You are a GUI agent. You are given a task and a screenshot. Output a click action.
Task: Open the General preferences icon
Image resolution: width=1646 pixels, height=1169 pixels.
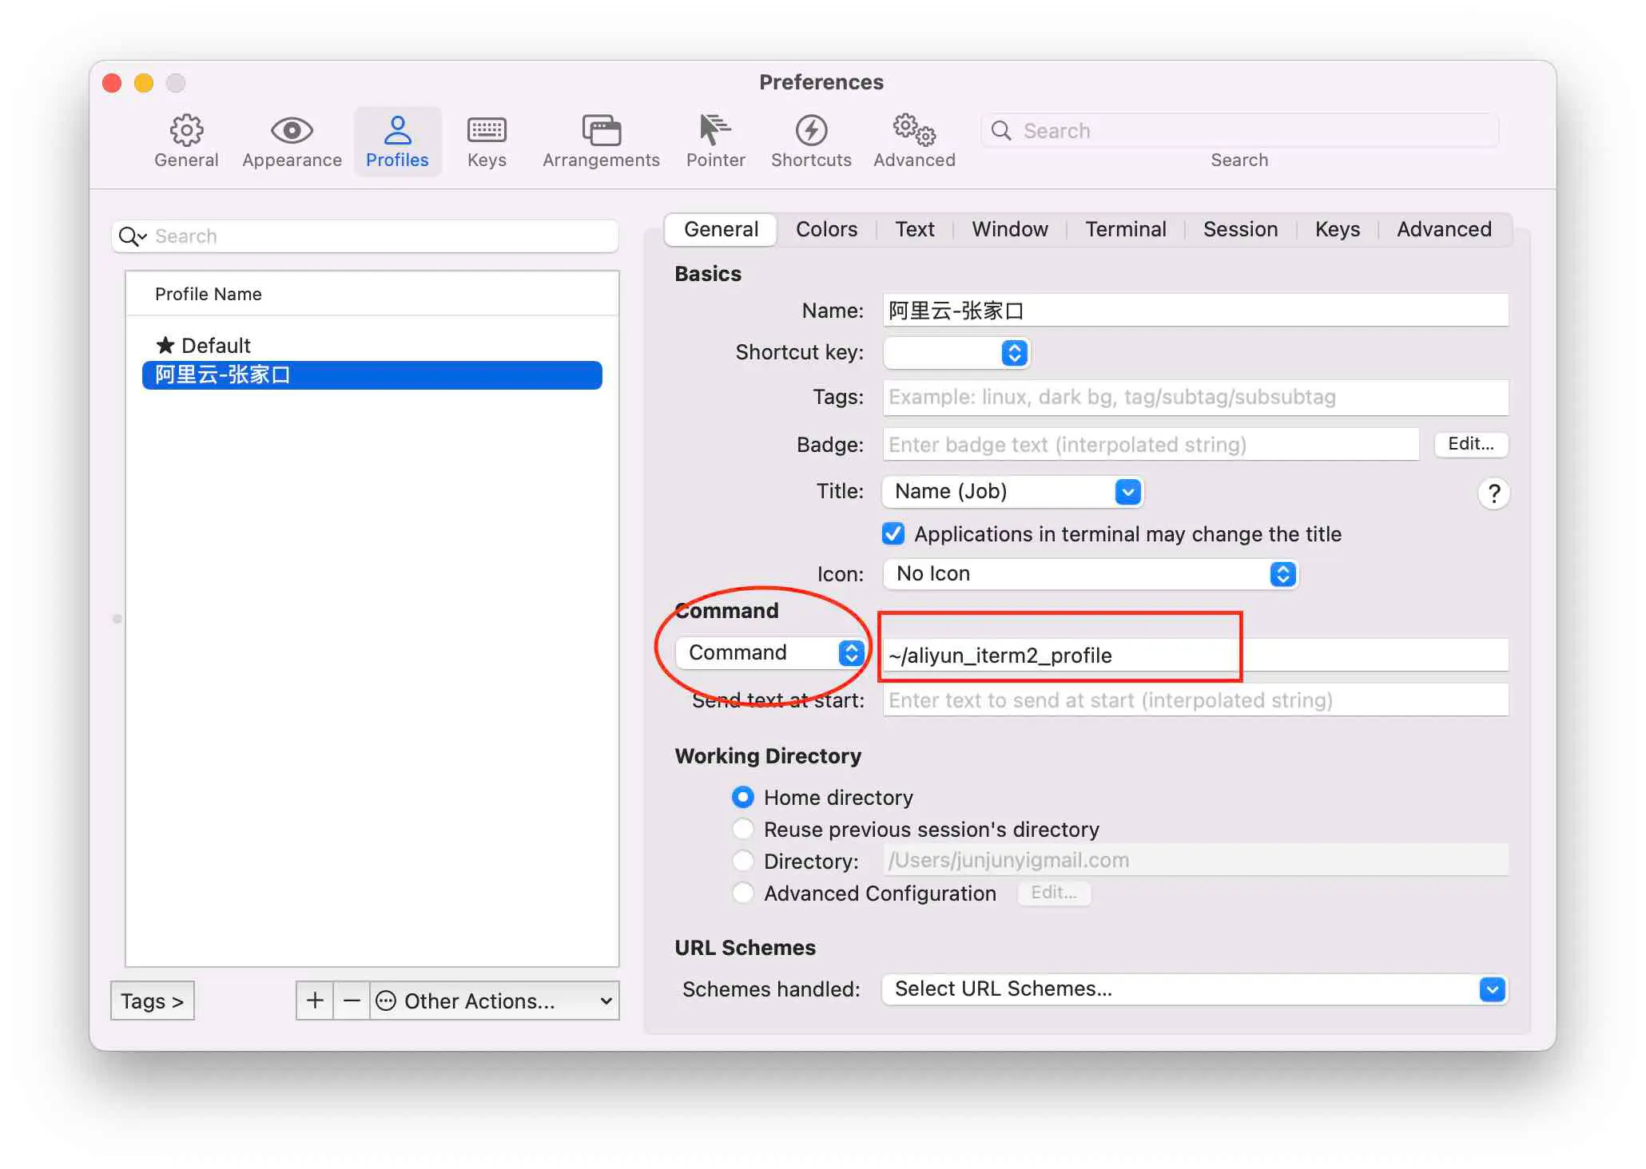point(186,141)
